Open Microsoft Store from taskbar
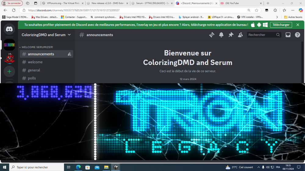 pos(88,167)
